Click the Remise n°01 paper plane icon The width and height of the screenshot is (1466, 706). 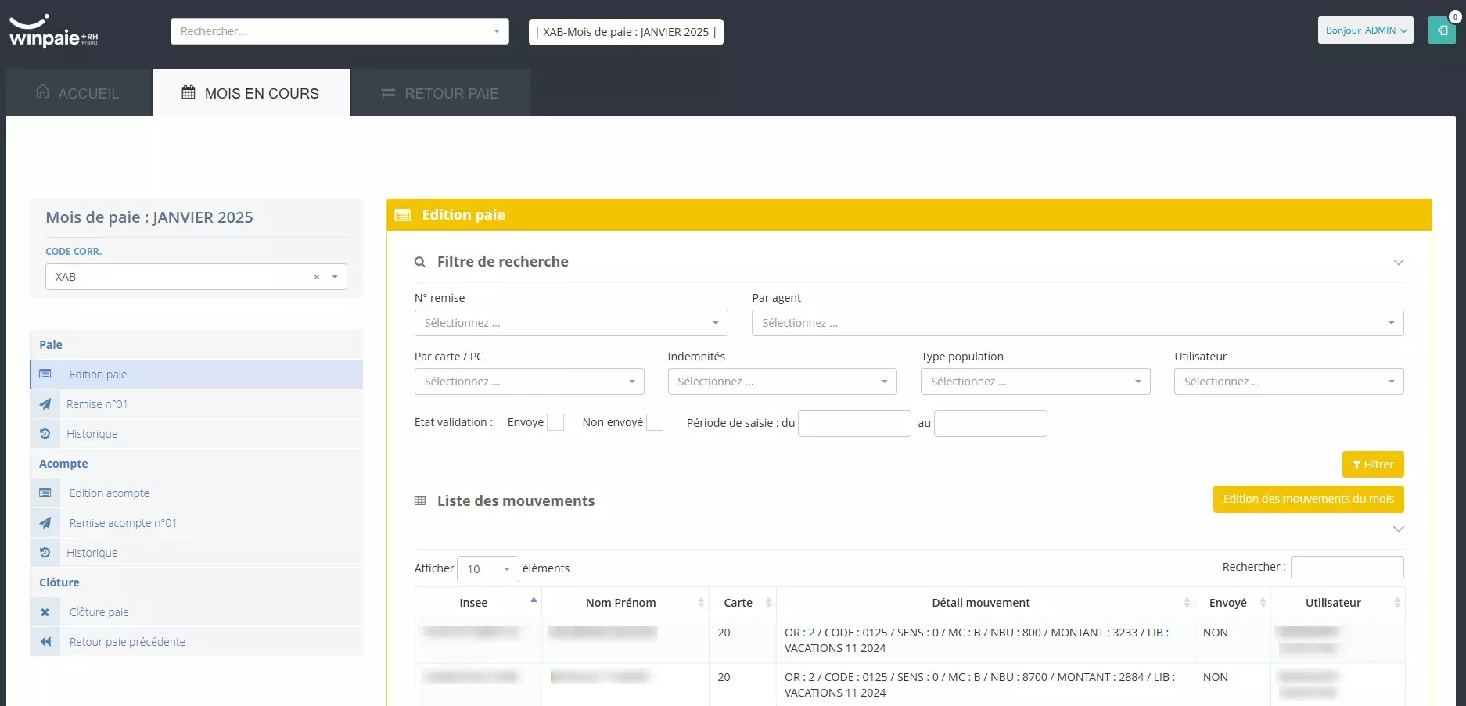(x=45, y=404)
